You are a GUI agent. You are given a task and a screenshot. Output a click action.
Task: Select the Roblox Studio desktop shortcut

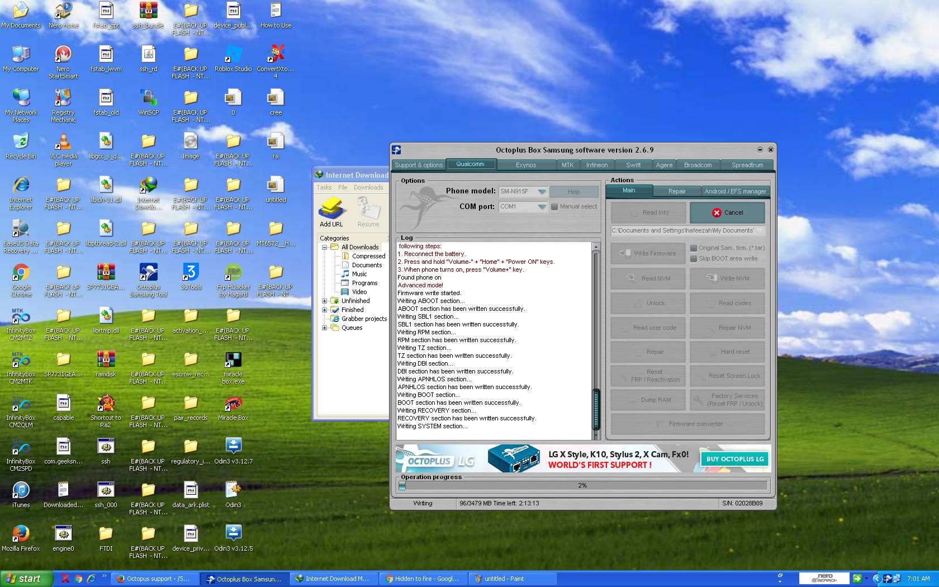click(x=233, y=59)
